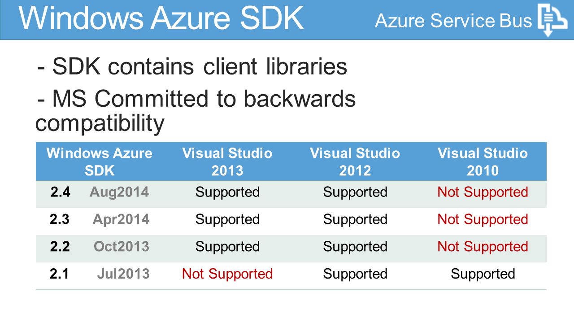Select the SDK contains client libraries bullet
The height and width of the screenshot is (323, 574).
[x=192, y=67]
